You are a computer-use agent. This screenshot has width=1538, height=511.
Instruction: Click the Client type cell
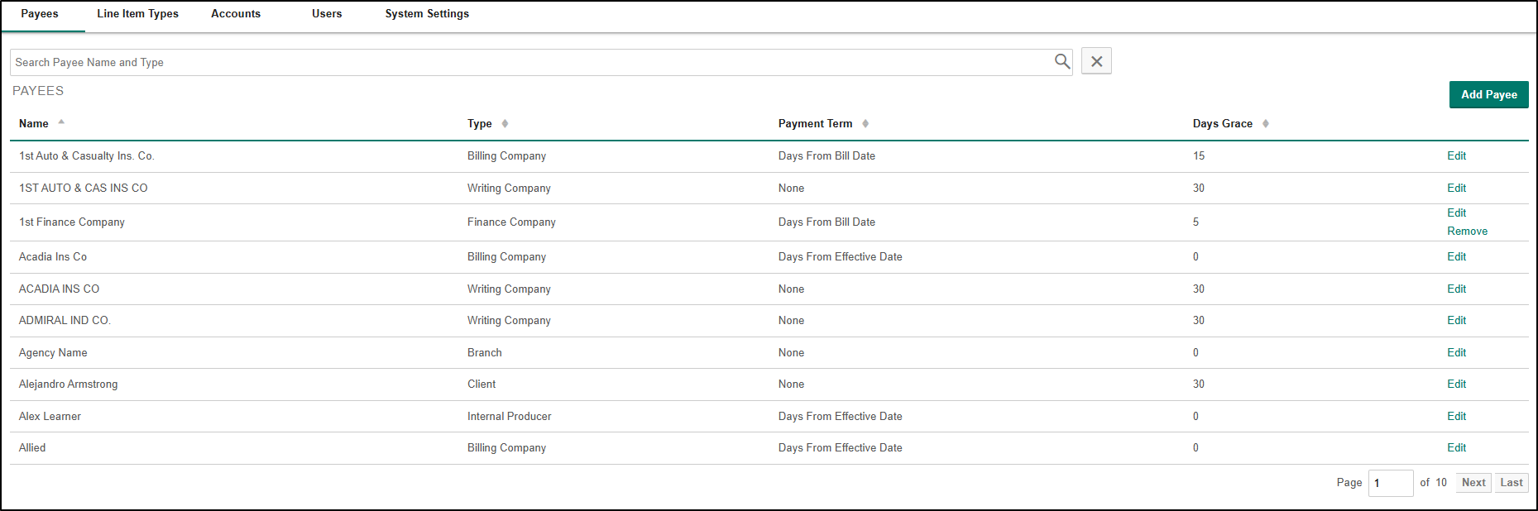point(482,384)
